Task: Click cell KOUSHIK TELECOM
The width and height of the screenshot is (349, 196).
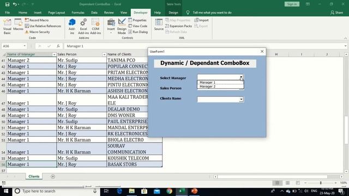Action: [135, 158]
